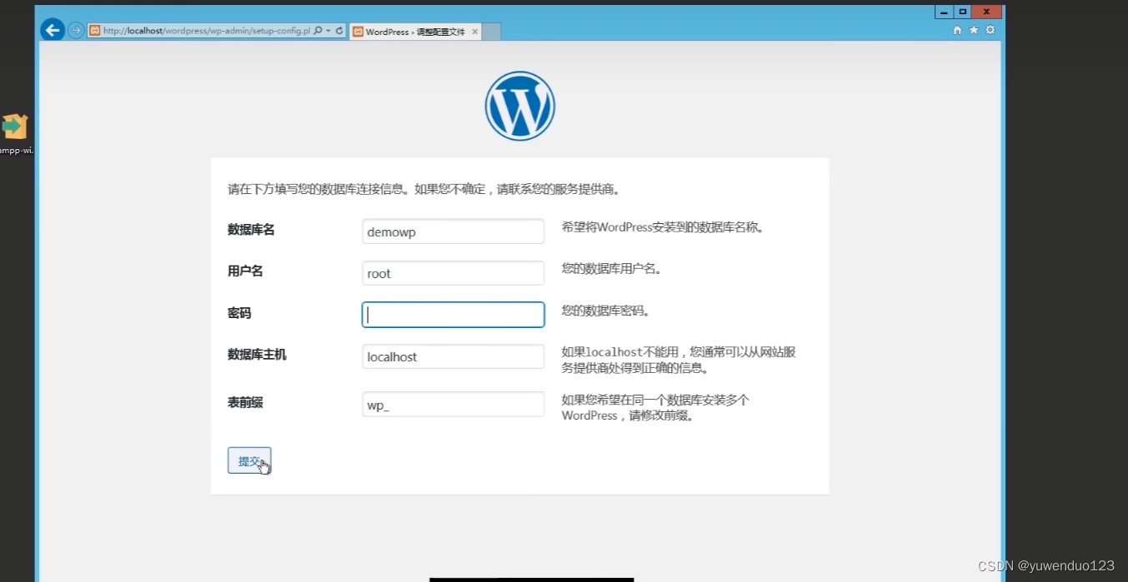Viewport: 1128px width, 582px height.
Task: Click the 用户名 field label
Action: tap(245, 271)
